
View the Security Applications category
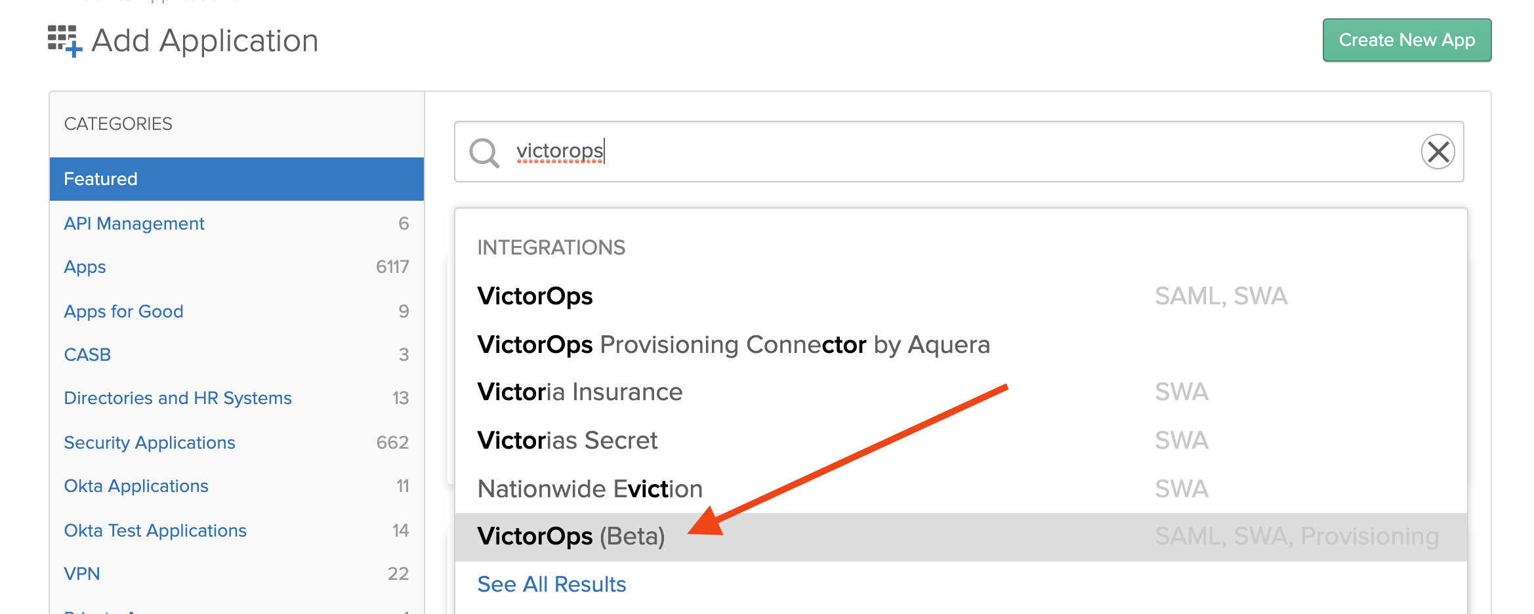pos(150,442)
